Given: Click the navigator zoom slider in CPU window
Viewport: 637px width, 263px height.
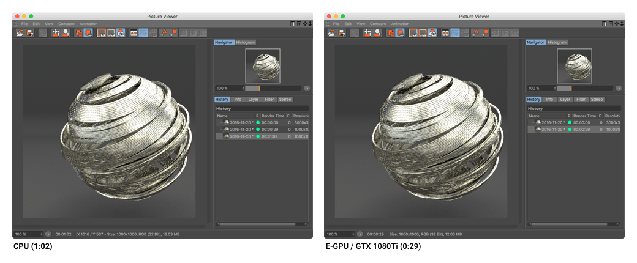Looking at the screenshot, I should tap(273, 88).
